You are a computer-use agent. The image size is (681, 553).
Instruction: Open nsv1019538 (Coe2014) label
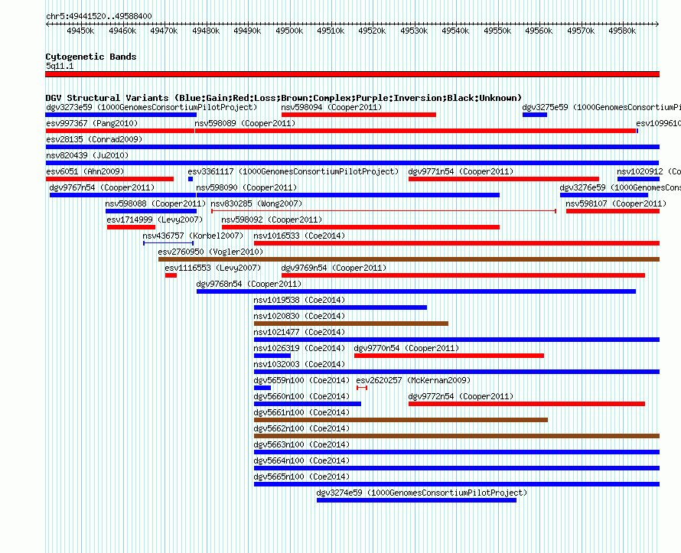click(300, 300)
